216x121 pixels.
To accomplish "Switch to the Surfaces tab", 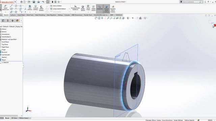I will [x=13, y=15].
